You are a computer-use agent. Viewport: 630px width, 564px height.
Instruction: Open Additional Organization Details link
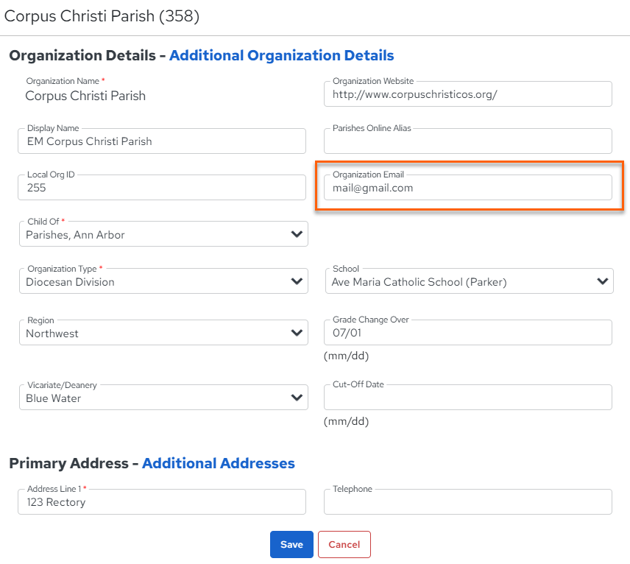[x=282, y=55]
